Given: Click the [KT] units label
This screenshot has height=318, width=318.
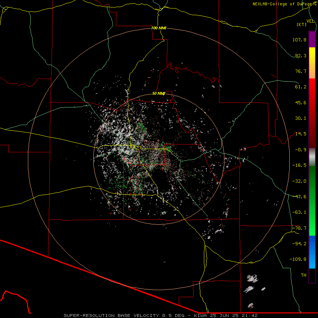Looking at the screenshot, I should coord(302,24).
